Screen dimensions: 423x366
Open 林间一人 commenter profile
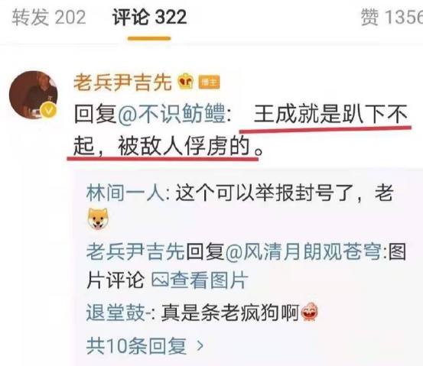pyautogui.click(x=125, y=193)
